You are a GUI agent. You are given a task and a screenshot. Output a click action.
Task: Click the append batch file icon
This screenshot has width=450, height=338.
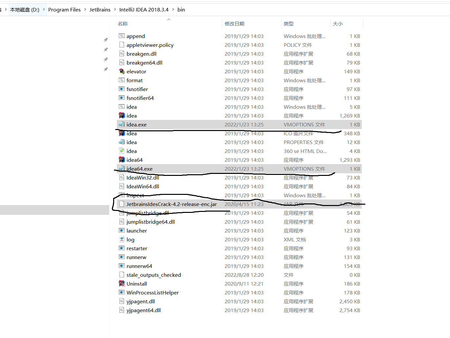click(x=122, y=36)
